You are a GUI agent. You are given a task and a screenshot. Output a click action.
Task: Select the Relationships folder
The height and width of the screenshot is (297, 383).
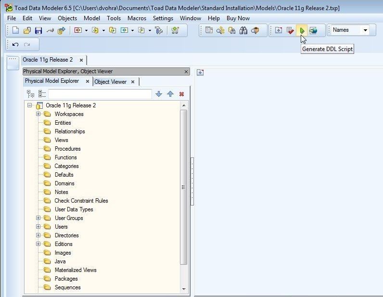pyautogui.click(x=70, y=131)
